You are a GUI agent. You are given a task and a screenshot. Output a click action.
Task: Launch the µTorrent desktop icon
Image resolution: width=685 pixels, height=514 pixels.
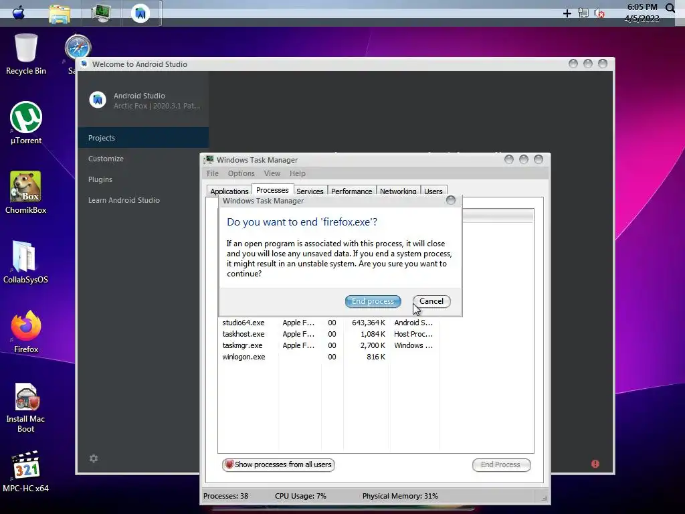click(26, 123)
